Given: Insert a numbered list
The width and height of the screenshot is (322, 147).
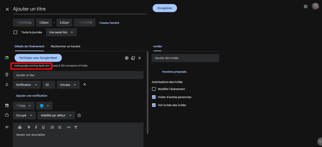Looking at the screenshot, I should [x=52, y=127].
